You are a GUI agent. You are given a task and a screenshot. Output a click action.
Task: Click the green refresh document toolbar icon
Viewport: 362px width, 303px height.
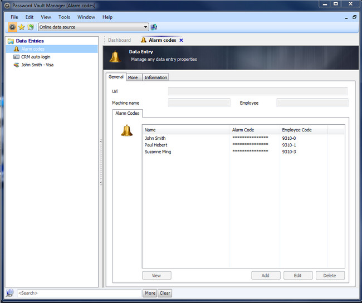point(31,27)
